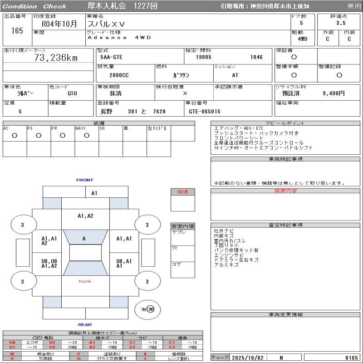Click the mileage field showing 73,236km

coord(56,58)
